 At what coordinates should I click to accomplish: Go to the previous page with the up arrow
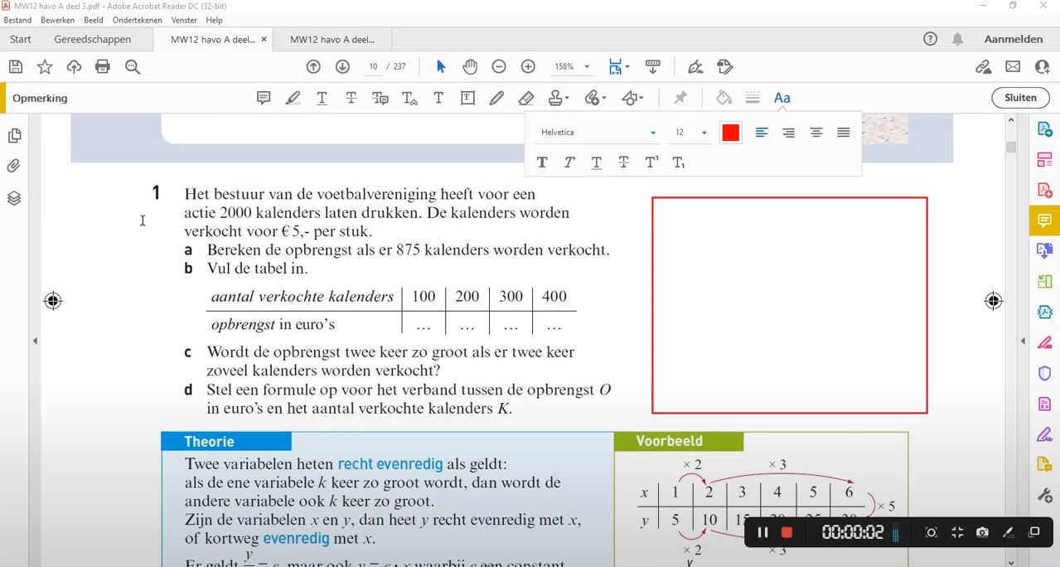coord(313,67)
